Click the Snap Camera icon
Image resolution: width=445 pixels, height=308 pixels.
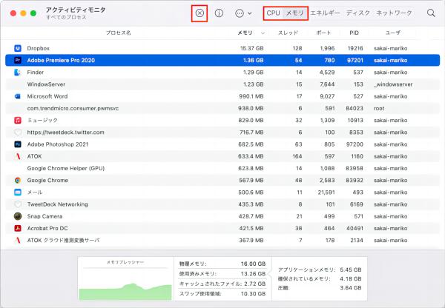[x=18, y=216]
